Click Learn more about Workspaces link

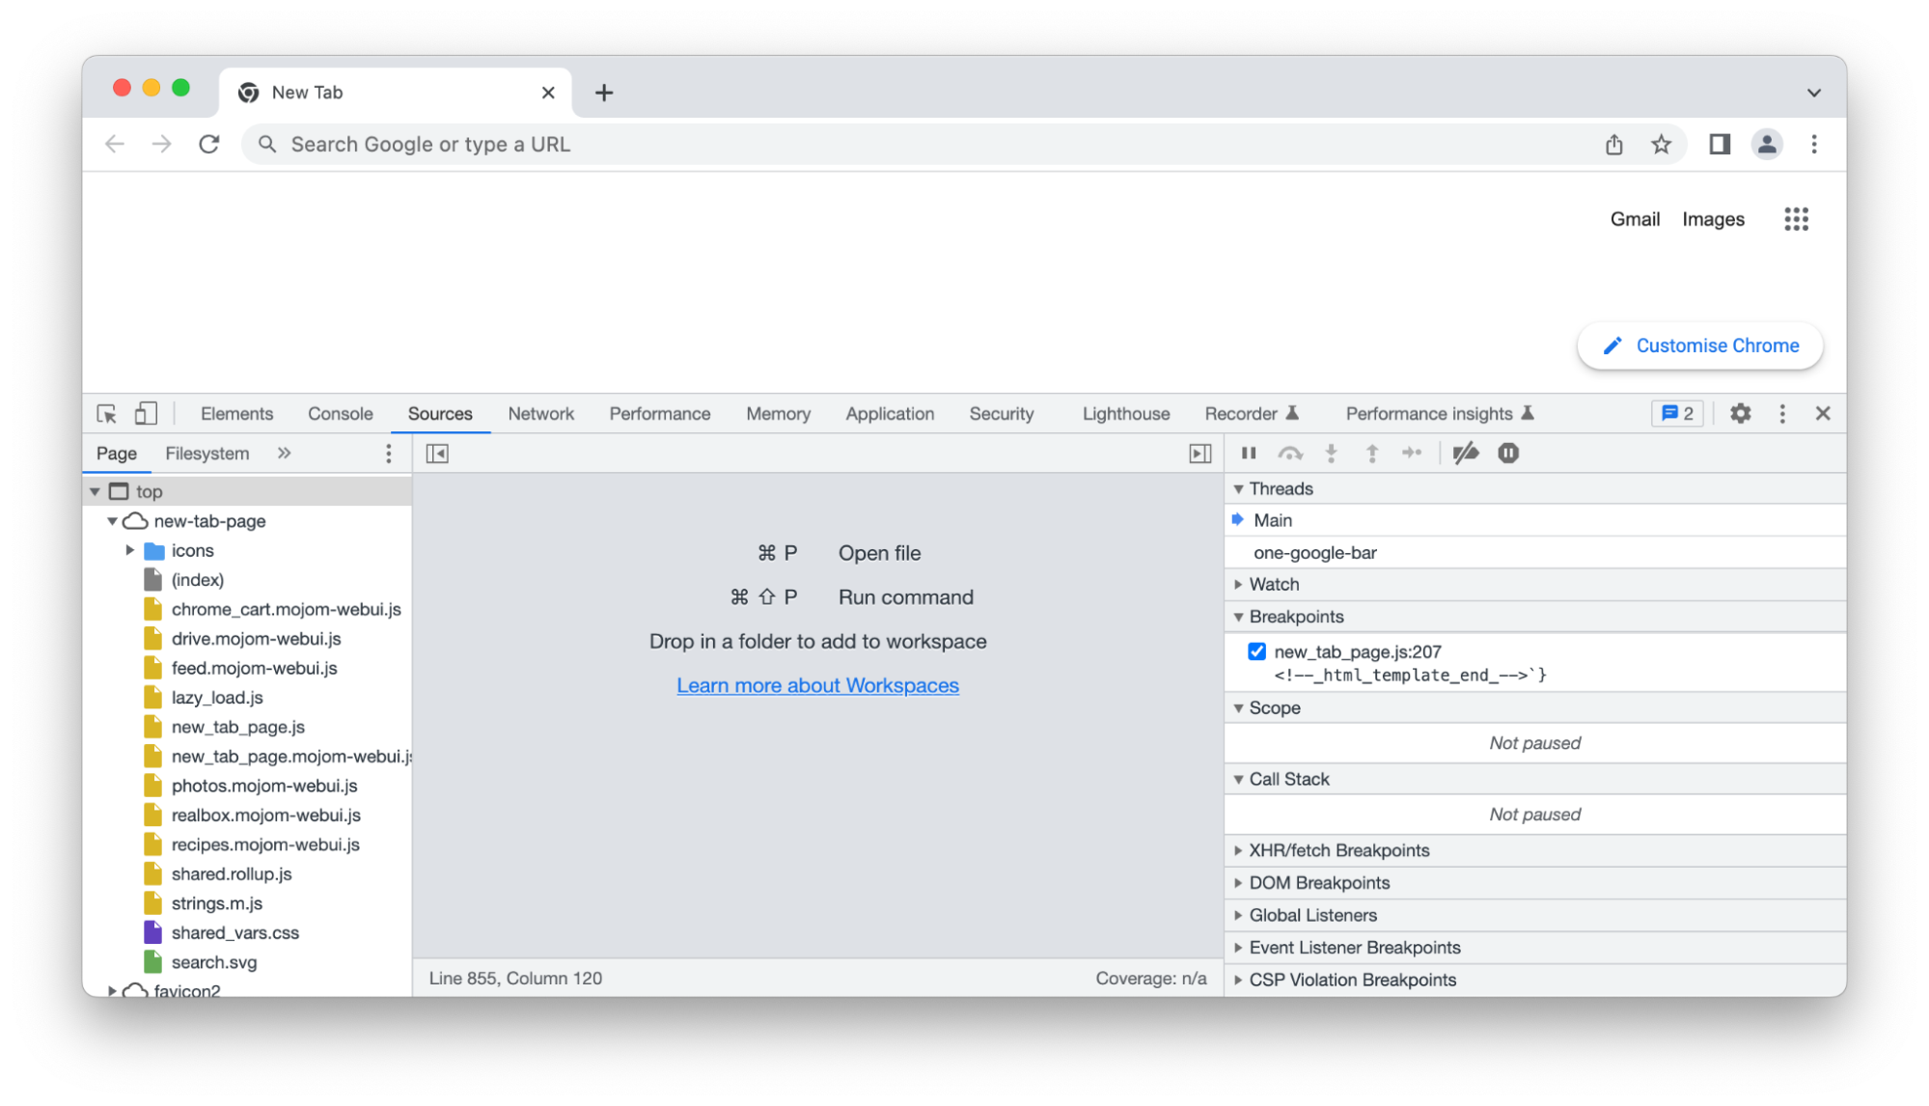817,685
